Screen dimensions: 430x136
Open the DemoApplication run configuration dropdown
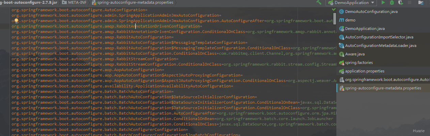pos(351,3)
